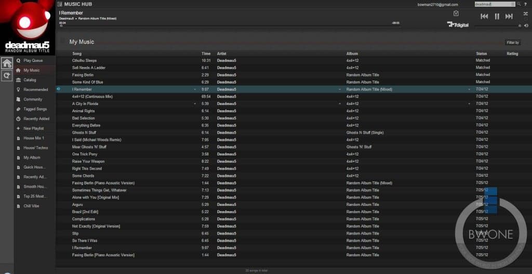The height and width of the screenshot is (274, 532).
Task: Open Play Queue in sidebar
Action: (x=33, y=60)
